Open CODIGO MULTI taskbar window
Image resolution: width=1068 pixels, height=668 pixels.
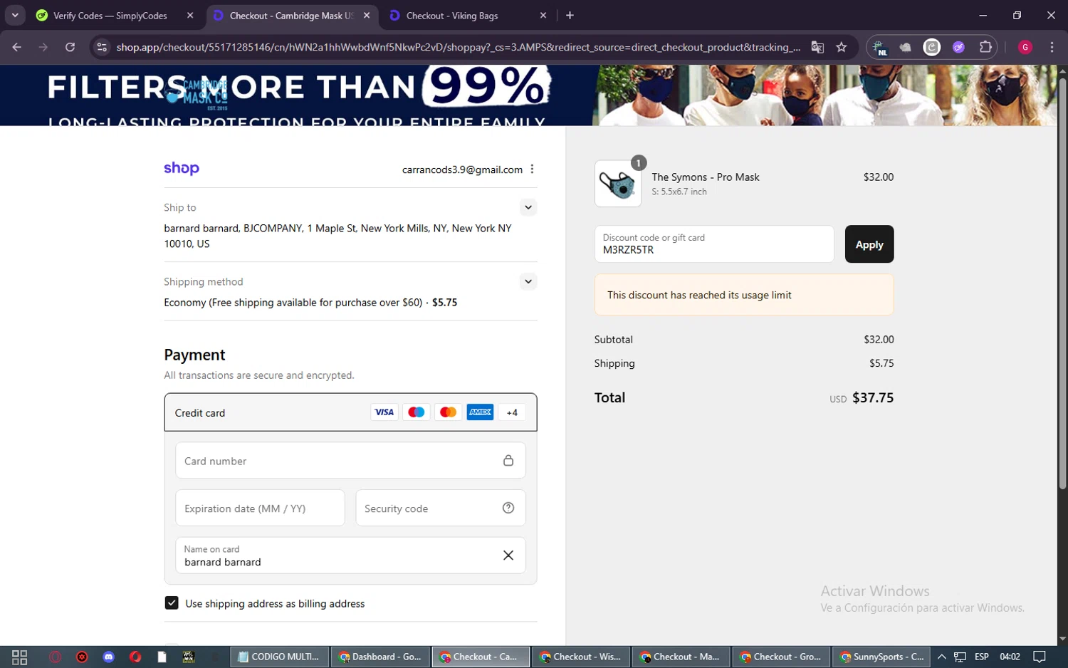280,657
